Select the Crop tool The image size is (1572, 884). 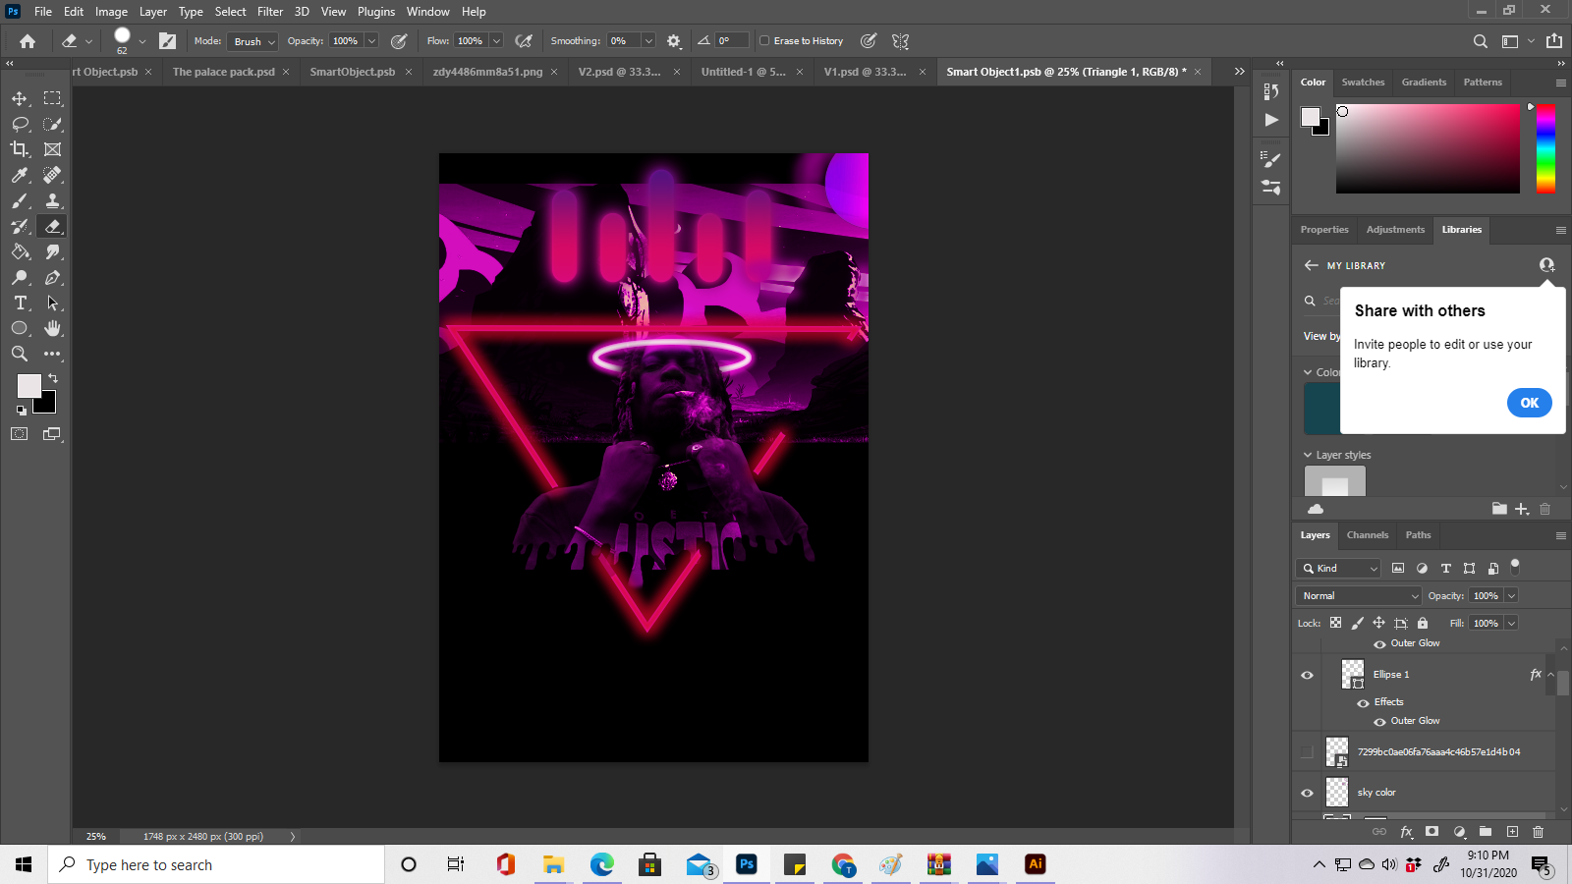click(x=20, y=149)
